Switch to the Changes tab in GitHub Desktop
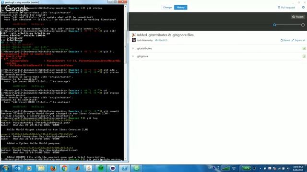 (x=167, y=8)
